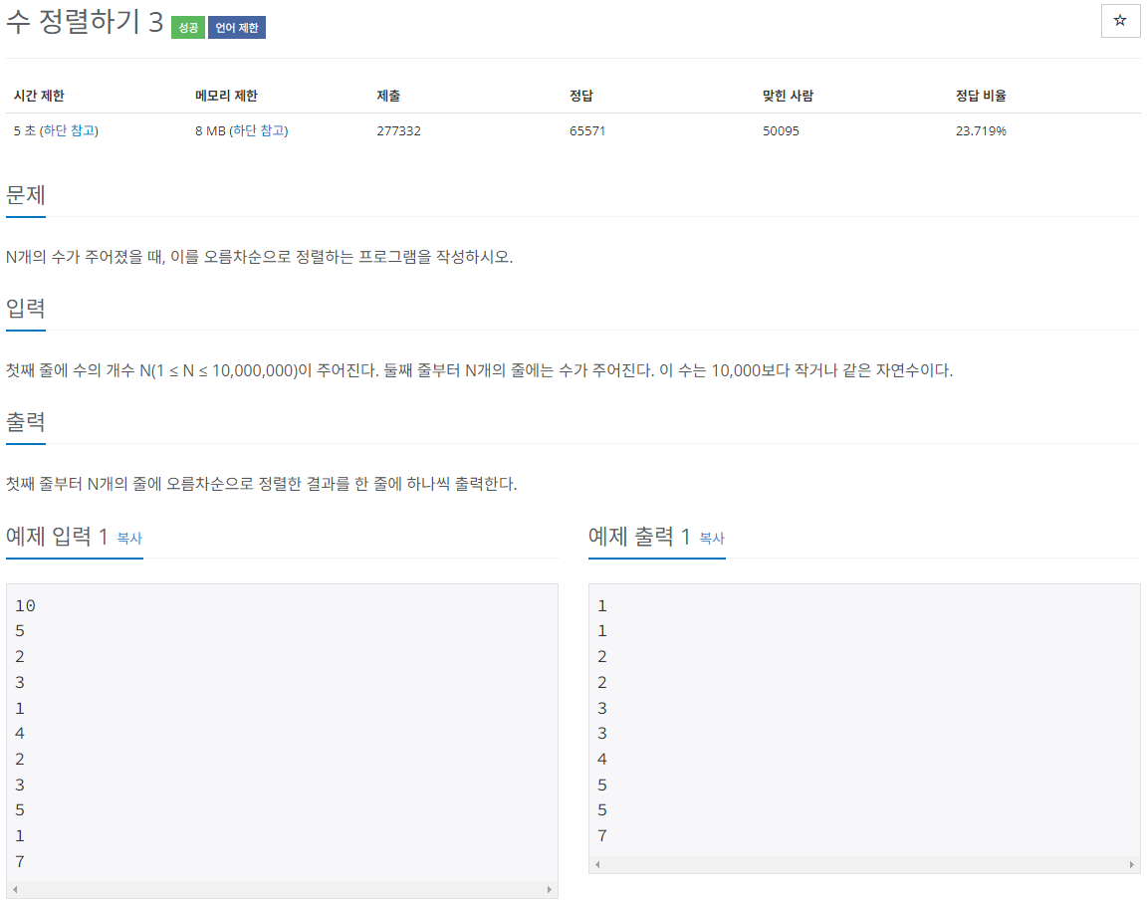Click the 제출 count 277332
Viewport: 1147px width, 902px height.
(398, 131)
